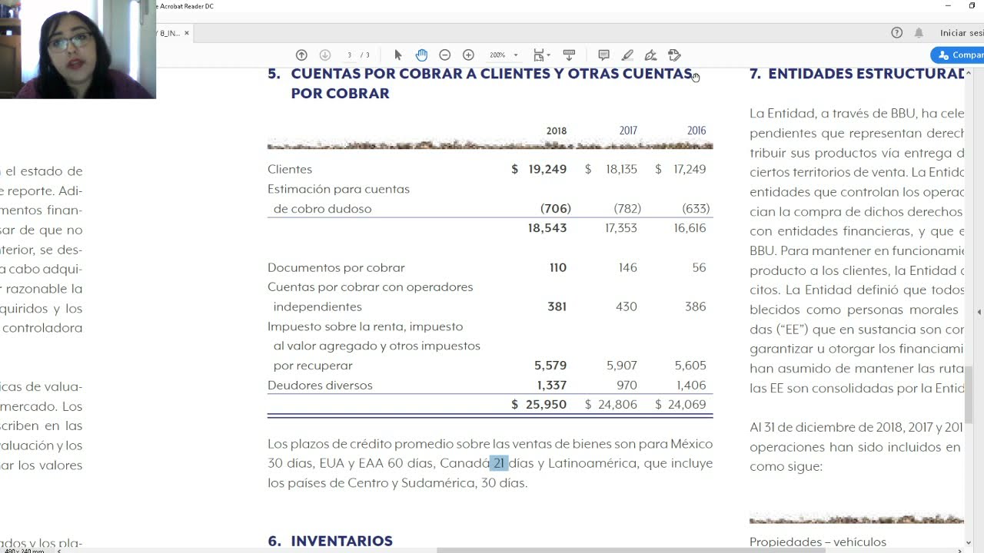This screenshot has width=984, height=553.
Task: Edit the current page number field
Action: (x=350, y=55)
